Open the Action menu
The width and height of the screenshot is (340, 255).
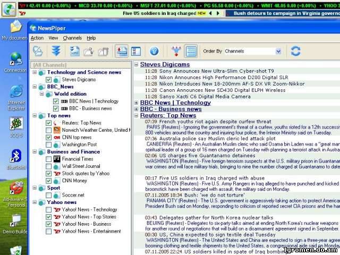click(x=37, y=38)
